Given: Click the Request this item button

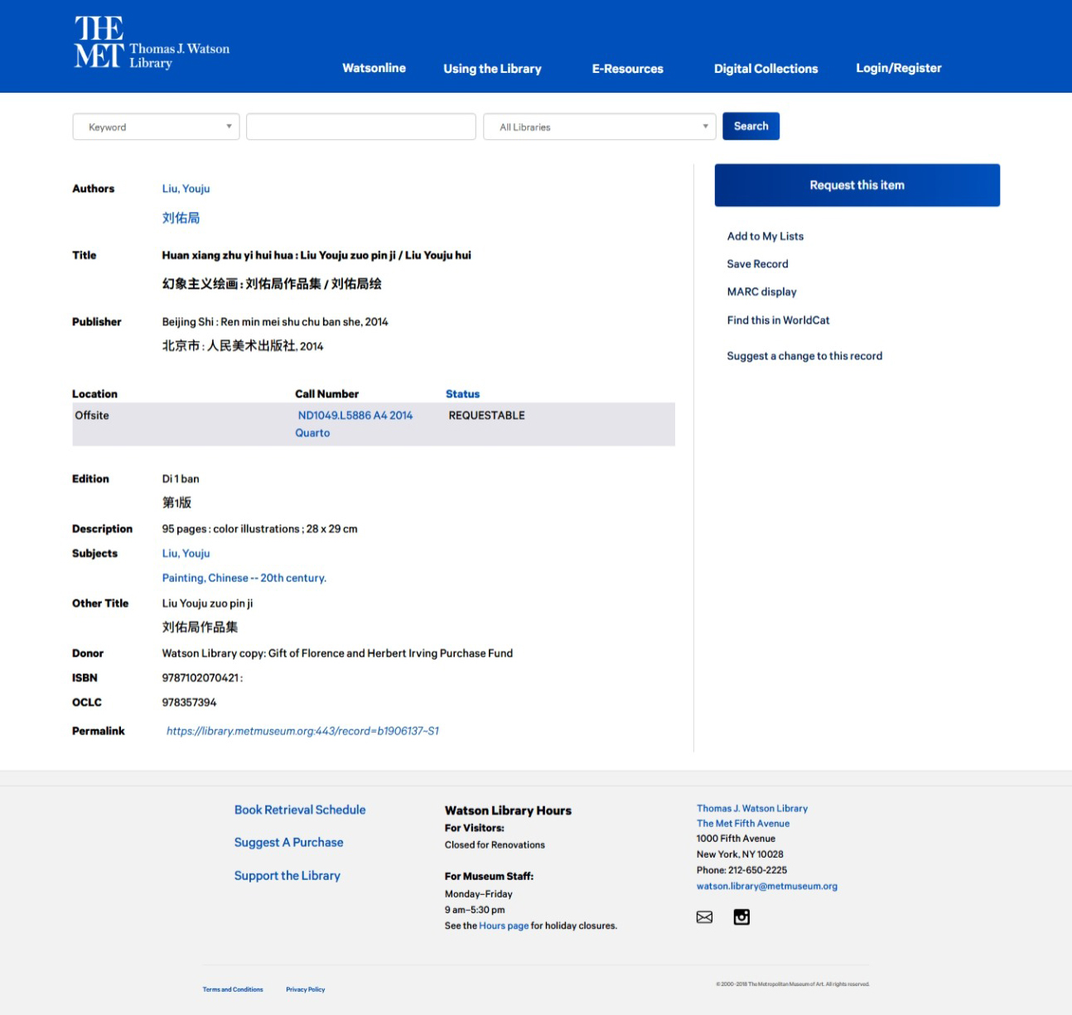Looking at the screenshot, I should coord(857,185).
